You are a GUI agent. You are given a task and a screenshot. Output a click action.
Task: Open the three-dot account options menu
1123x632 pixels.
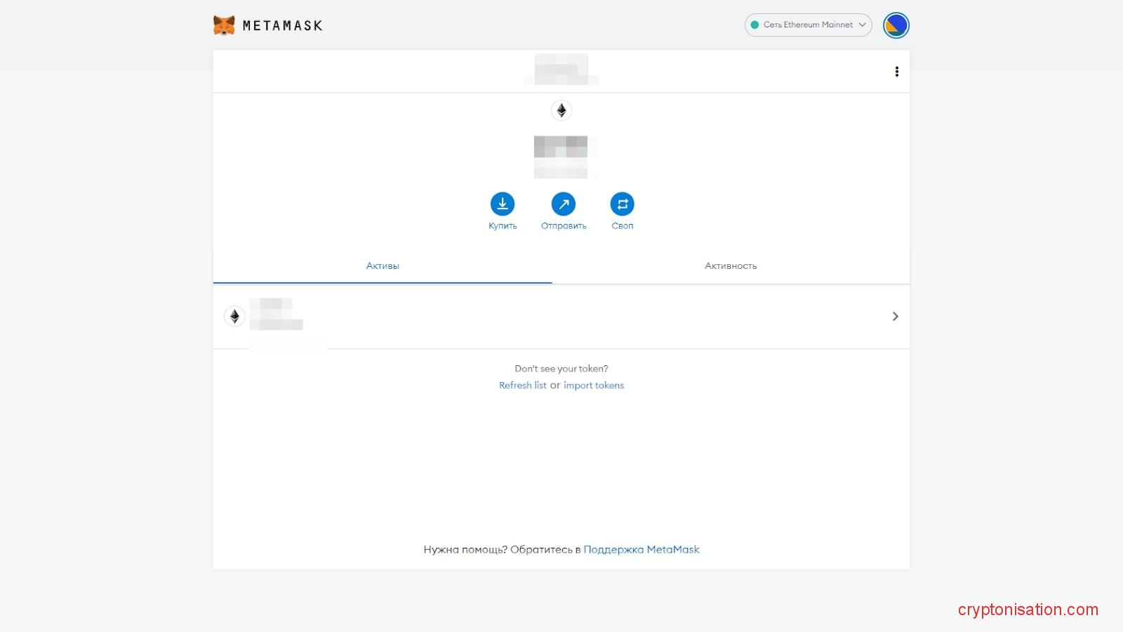[896, 72]
